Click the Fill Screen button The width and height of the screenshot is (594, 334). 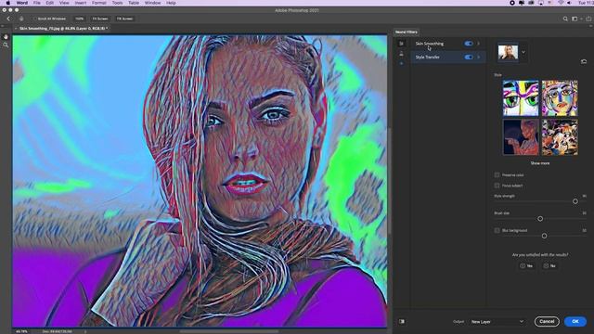click(x=124, y=19)
